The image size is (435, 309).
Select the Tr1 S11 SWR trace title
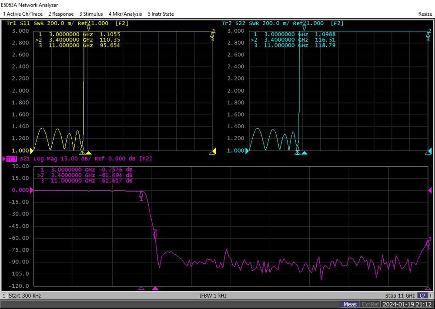click(67, 23)
